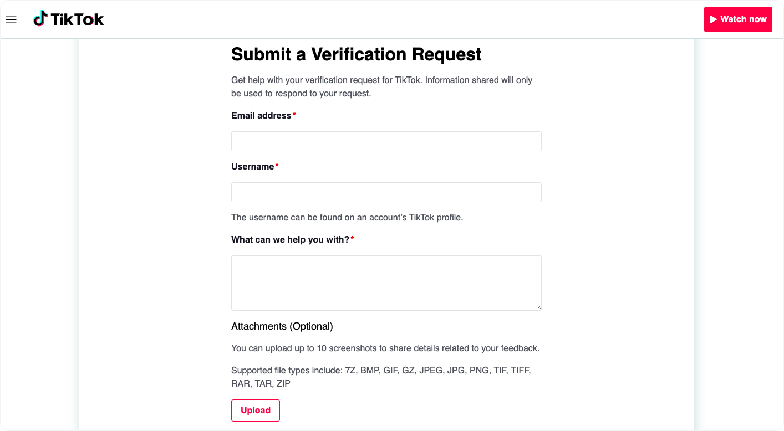The height and width of the screenshot is (431, 784).
Task: Select the play icon inside Watch now
Action: click(714, 19)
